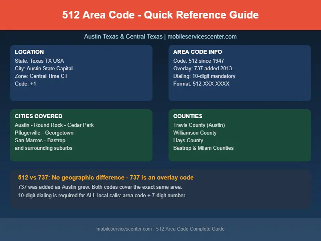The image size is (321, 241).
Task: Expand the LOCATION information card
Action: (81, 73)
